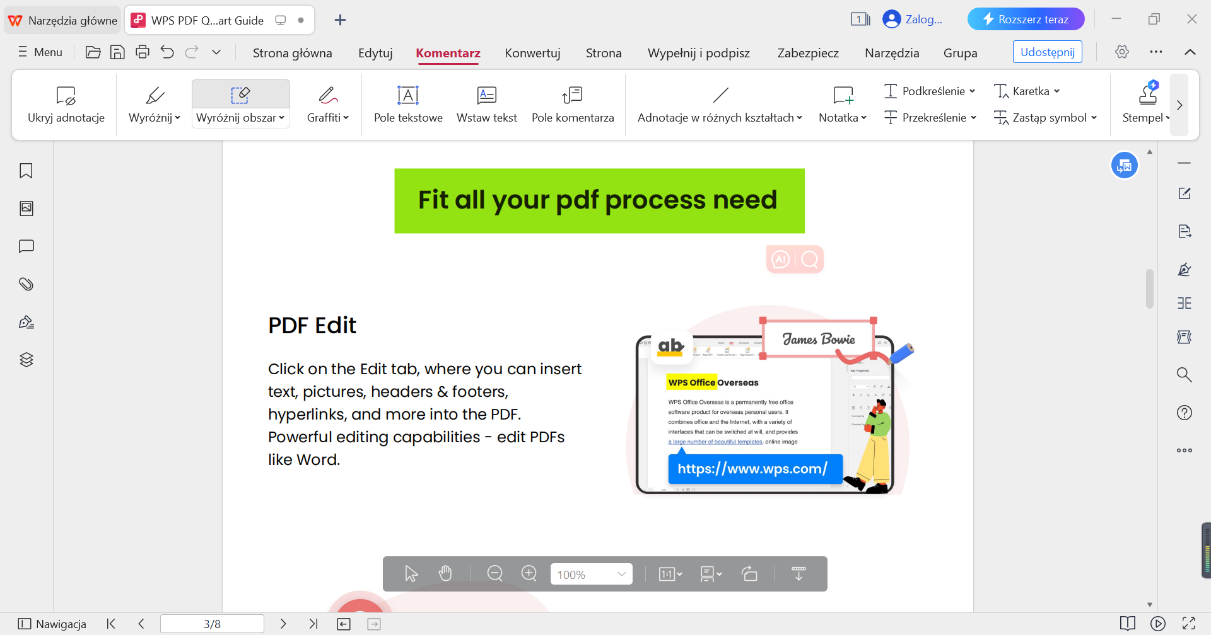
Task: Click Rozszerz teraz upgrade button
Action: coord(1026,20)
